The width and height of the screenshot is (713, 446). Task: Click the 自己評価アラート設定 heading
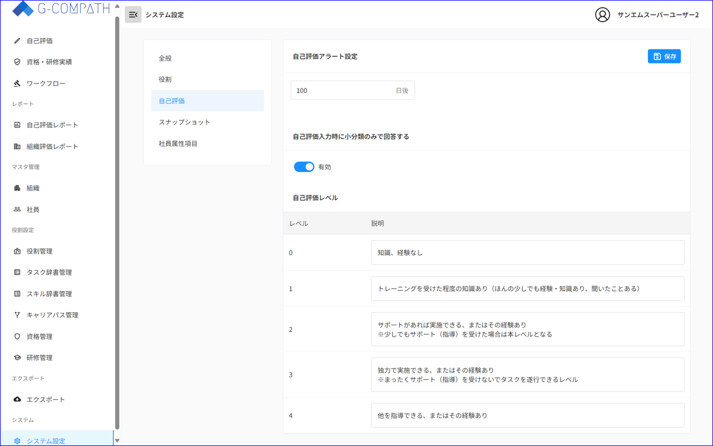click(x=325, y=56)
